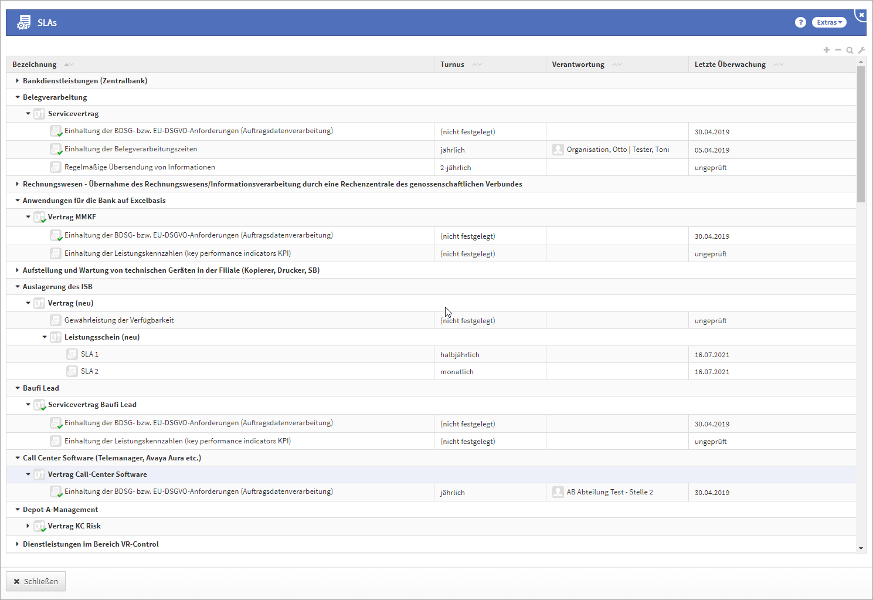
Task: Open the help question mark icon
Action: click(x=800, y=22)
